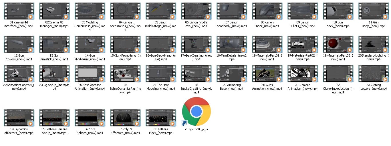Select the 17-Gun-Cleaning video icon
Viewport: 391px width, 146px height.
(196, 44)
